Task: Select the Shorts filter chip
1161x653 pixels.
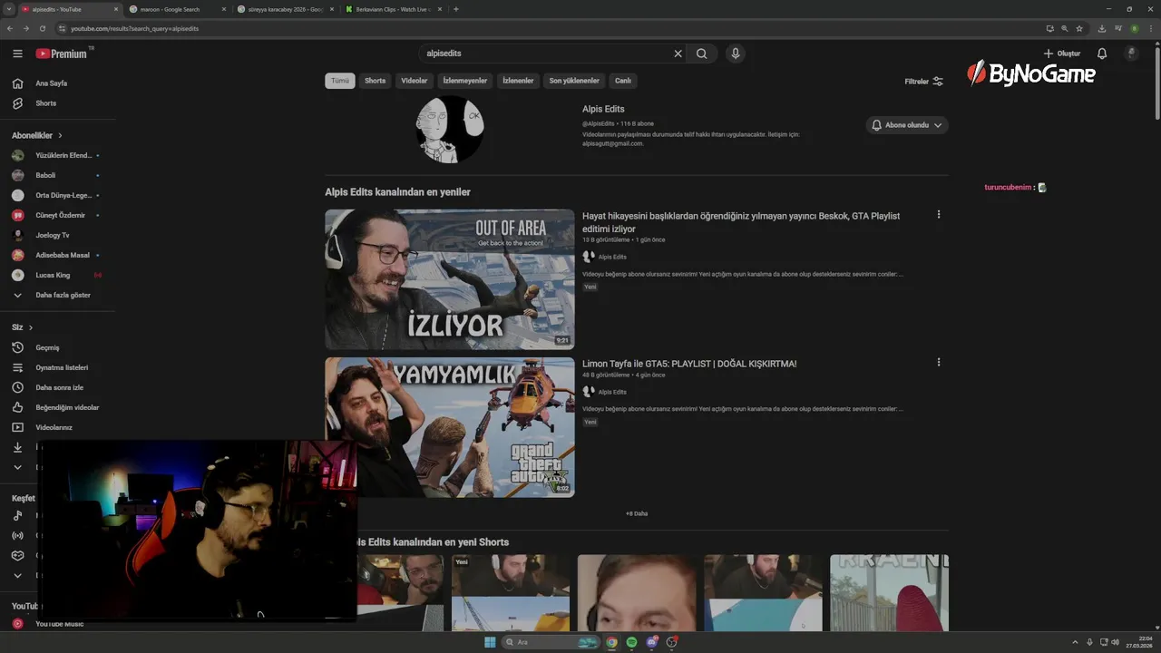Action: (x=375, y=81)
